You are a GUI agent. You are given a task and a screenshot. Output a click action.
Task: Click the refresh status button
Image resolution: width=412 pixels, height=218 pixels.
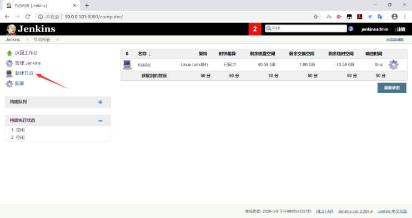coord(392,88)
